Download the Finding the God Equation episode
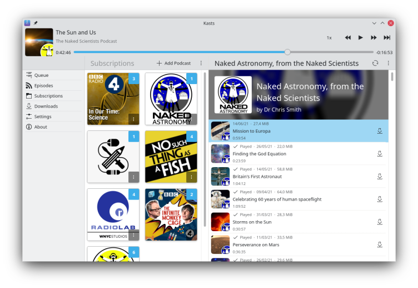The height and width of the screenshot is (288, 418). [380, 154]
